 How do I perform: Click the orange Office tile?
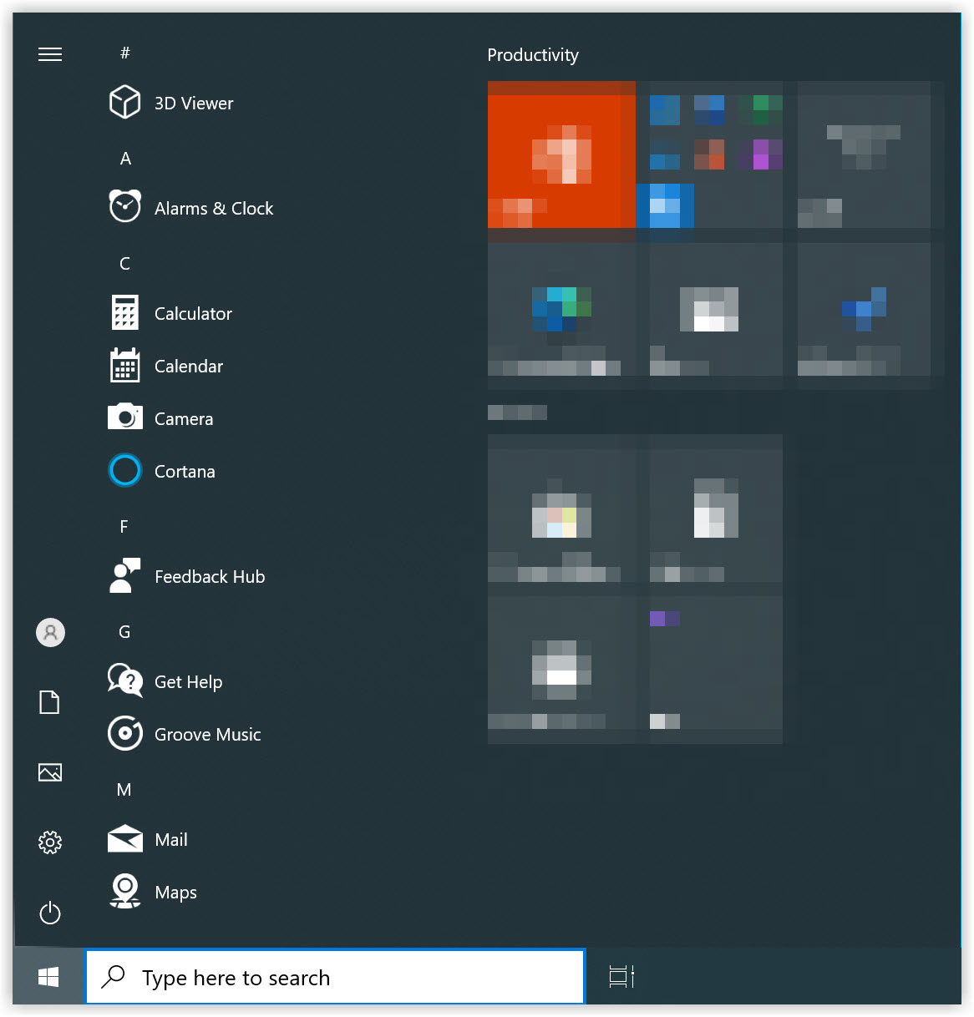click(x=561, y=155)
